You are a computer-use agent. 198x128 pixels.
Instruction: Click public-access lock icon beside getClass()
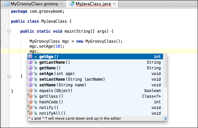click(36, 96)
